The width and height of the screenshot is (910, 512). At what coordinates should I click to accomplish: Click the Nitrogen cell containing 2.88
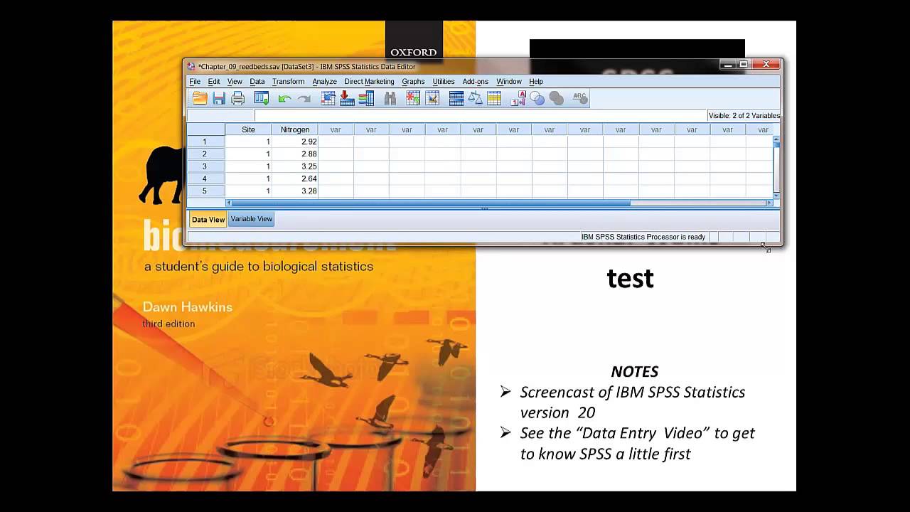pos(295,154)
